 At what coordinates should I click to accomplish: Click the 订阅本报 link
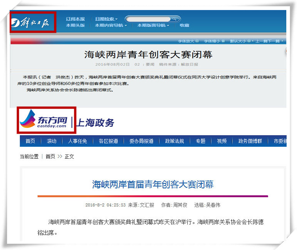75,19
